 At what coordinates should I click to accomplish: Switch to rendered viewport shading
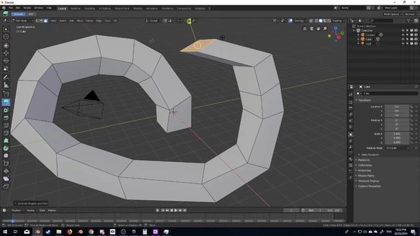[329, 20]
